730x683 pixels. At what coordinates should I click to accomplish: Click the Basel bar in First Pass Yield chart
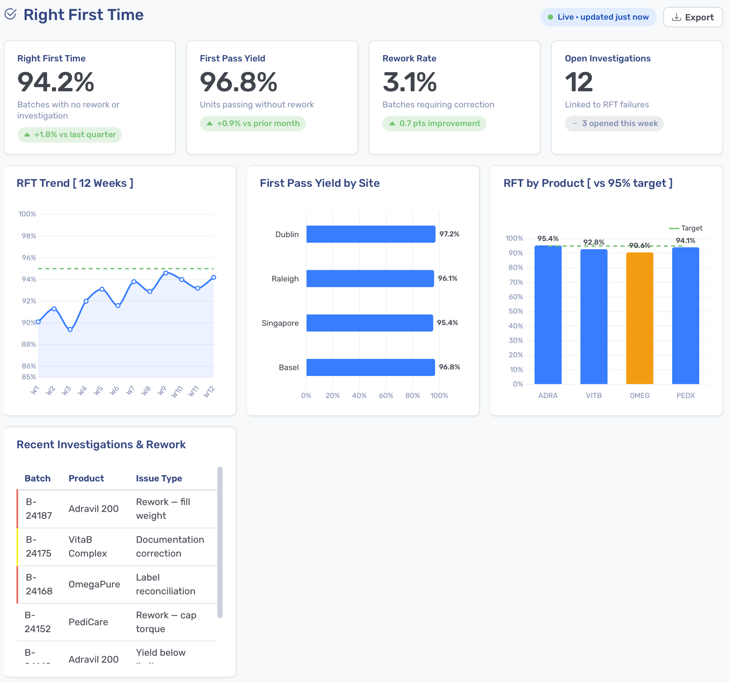370,367
